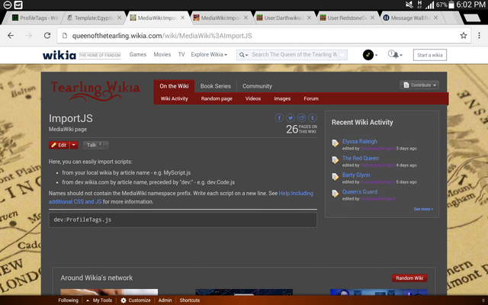The image size is (488, 305).
Task: Open Random page from the submenu
Action: (217, 98)
